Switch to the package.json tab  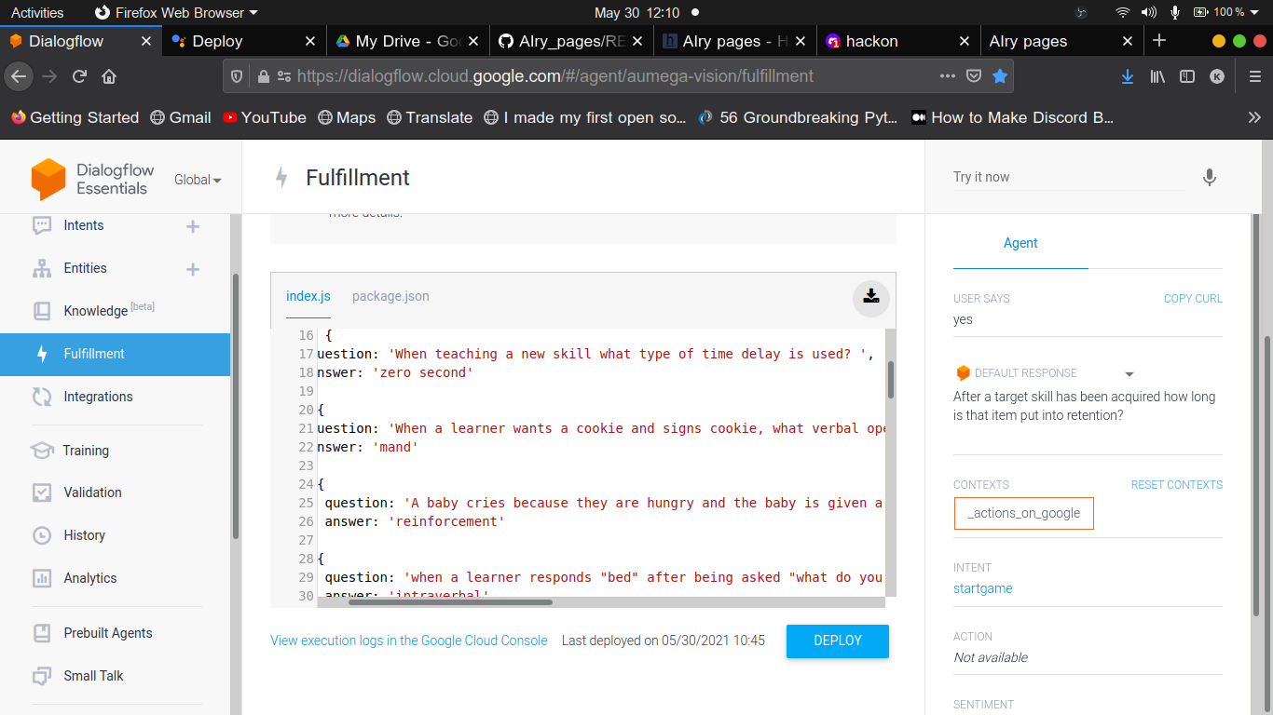[x=390, y=295]
